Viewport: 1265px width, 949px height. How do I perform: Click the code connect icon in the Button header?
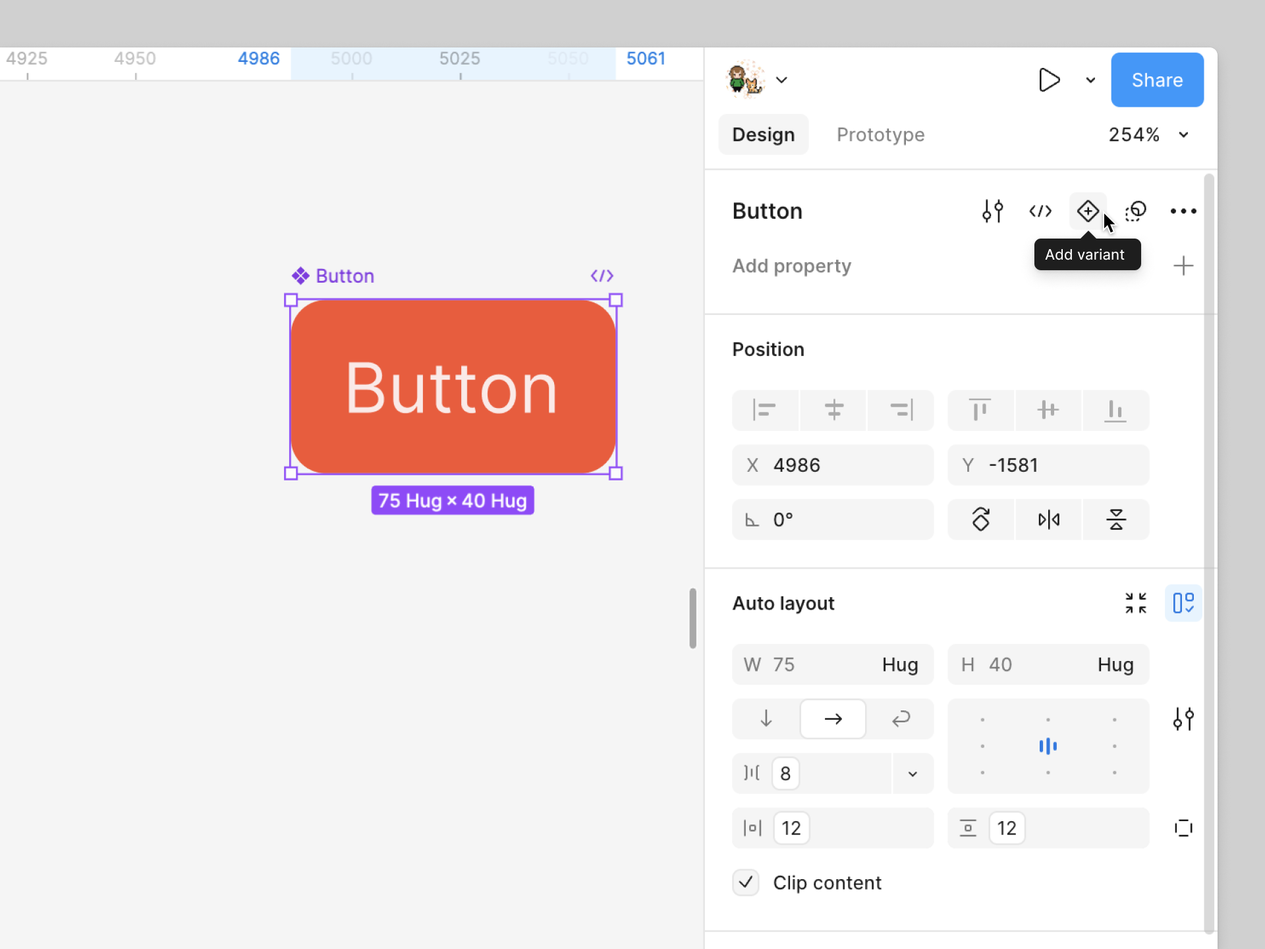(1040, 212)
